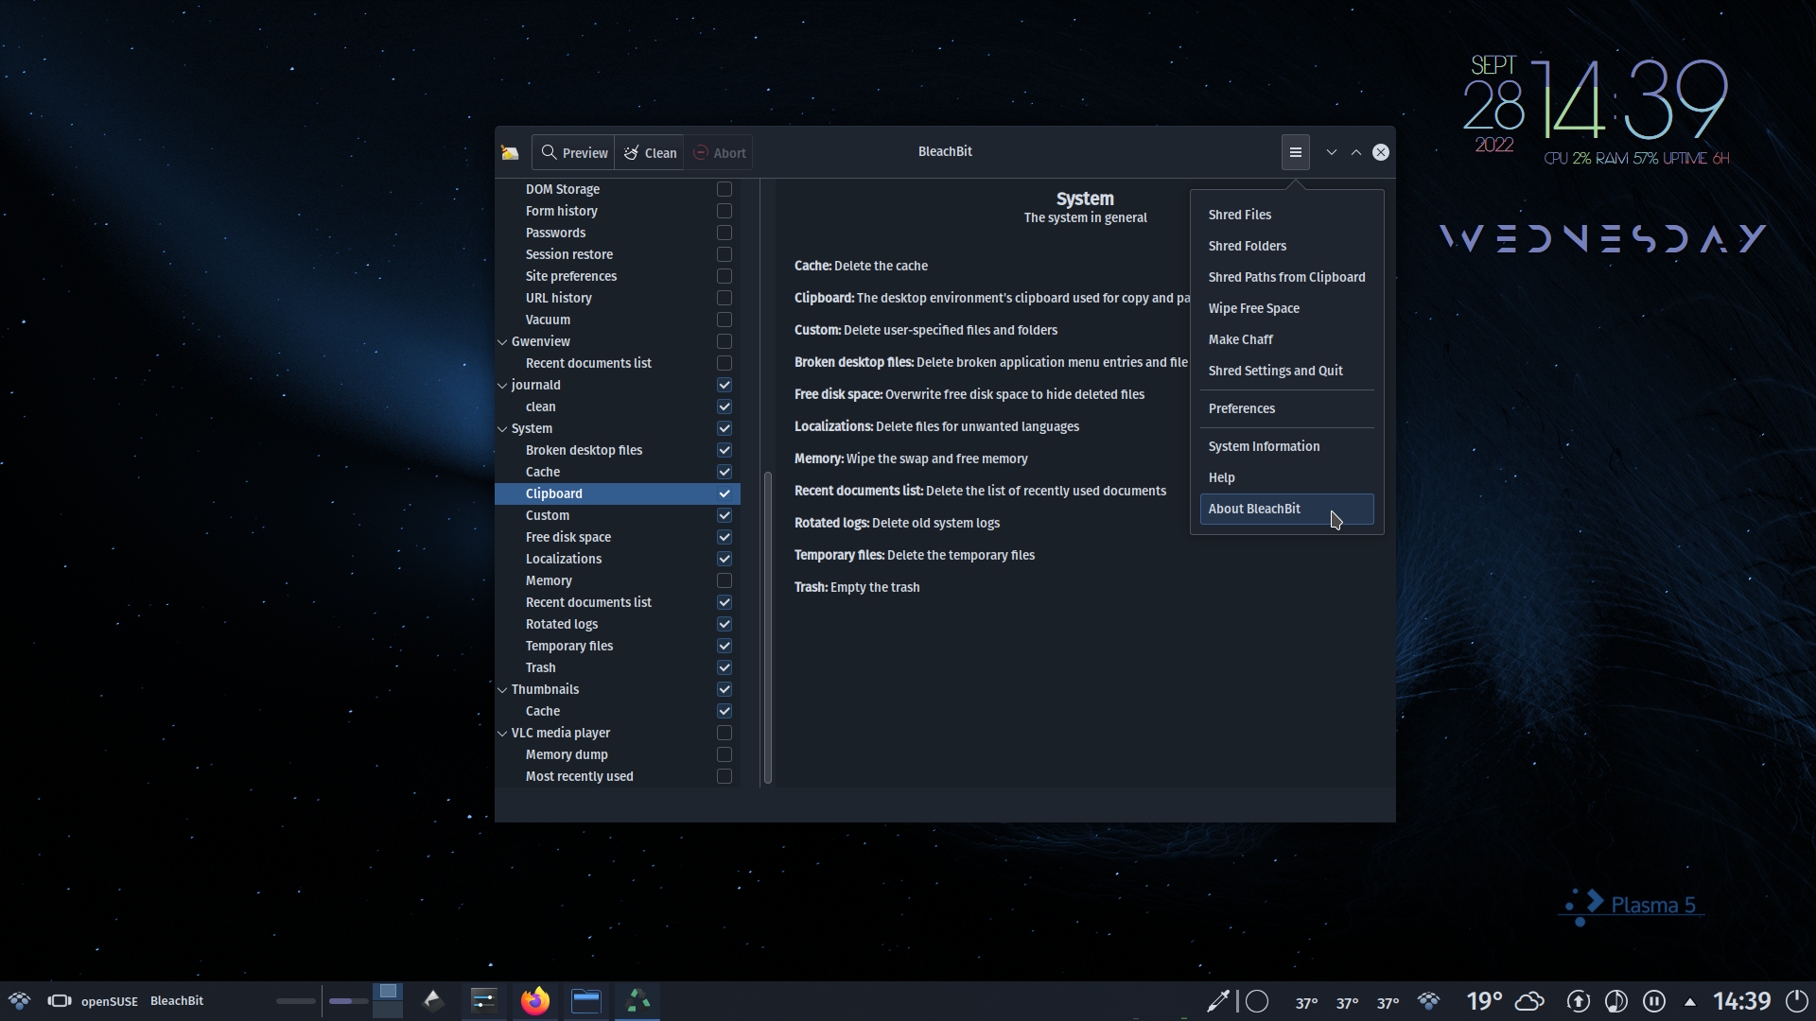Choose Wipe Free Space in menu
The image size is (1816, 1021).
coord(1286,308)
